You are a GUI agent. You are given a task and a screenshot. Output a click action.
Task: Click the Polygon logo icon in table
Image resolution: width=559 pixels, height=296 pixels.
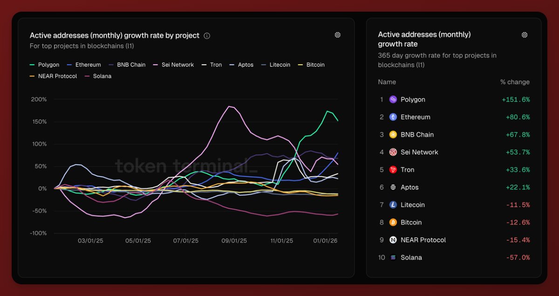[393, 100]
